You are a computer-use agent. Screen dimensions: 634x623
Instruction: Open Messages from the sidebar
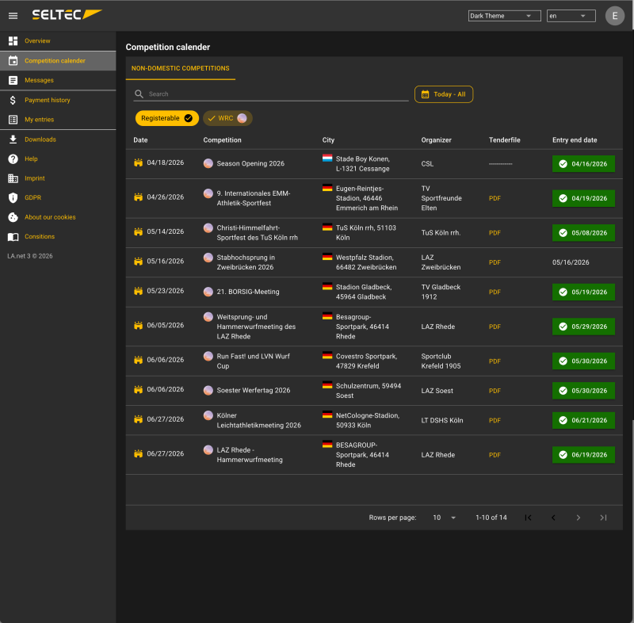[39, 80]
